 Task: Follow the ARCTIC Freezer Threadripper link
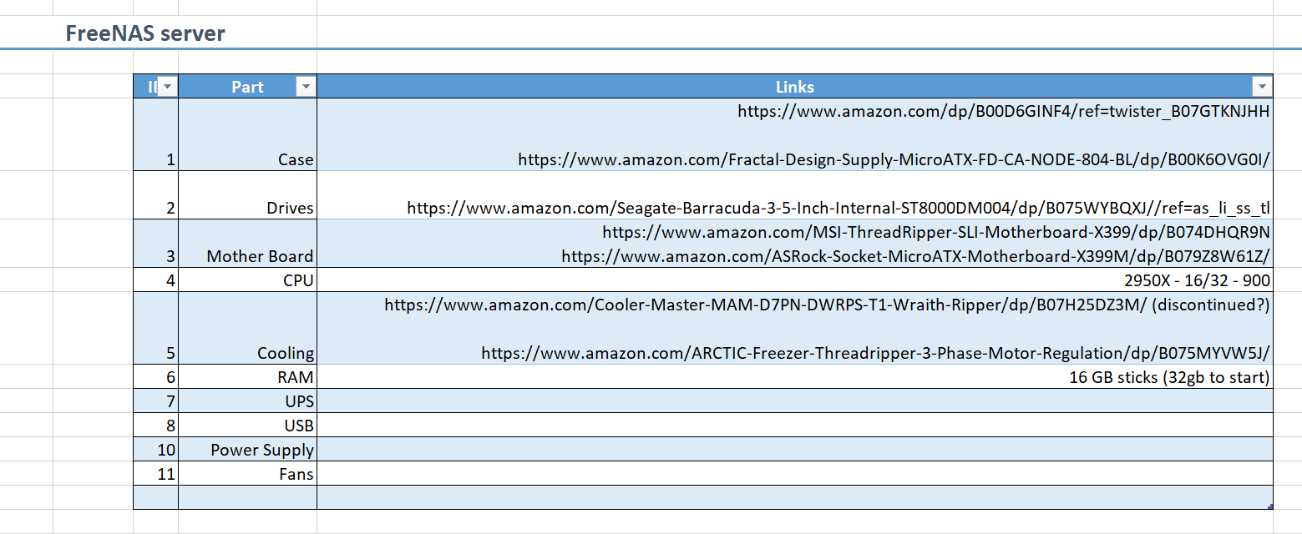(x=875, y=353)
